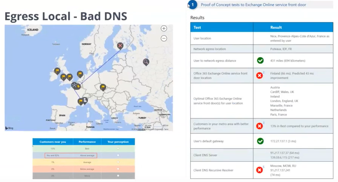338x182 pixels.
Task: Select the user person marker at Nice
Action: tap(85, 100)
